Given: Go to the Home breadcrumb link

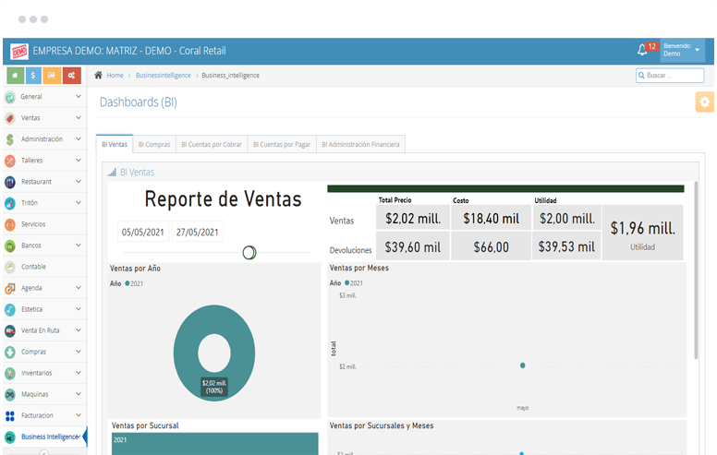Looking at the screenshot, I should pos(115,76).
